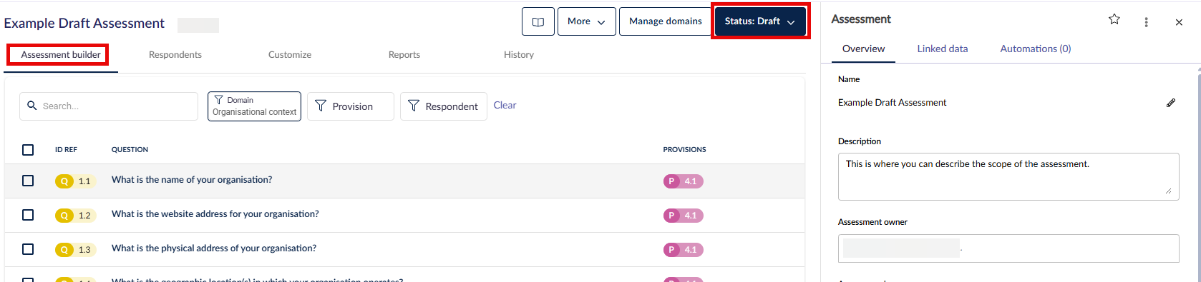Edit assessment name with pencil icon
1201x282 pixels.
pyautogui.click(x=1171, y=103)
